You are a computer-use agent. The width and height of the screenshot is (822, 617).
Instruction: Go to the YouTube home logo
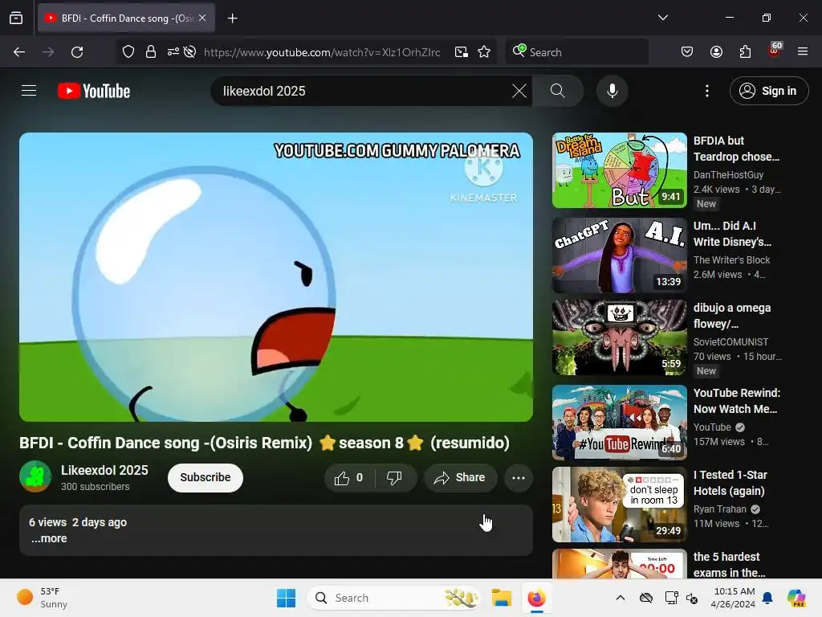pos(94,91)
